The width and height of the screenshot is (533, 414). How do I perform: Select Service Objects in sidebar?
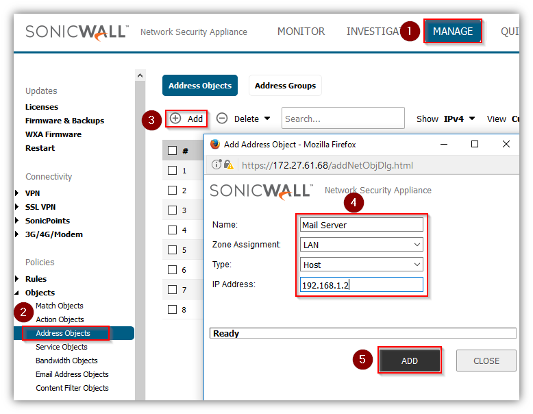point(62,347)
